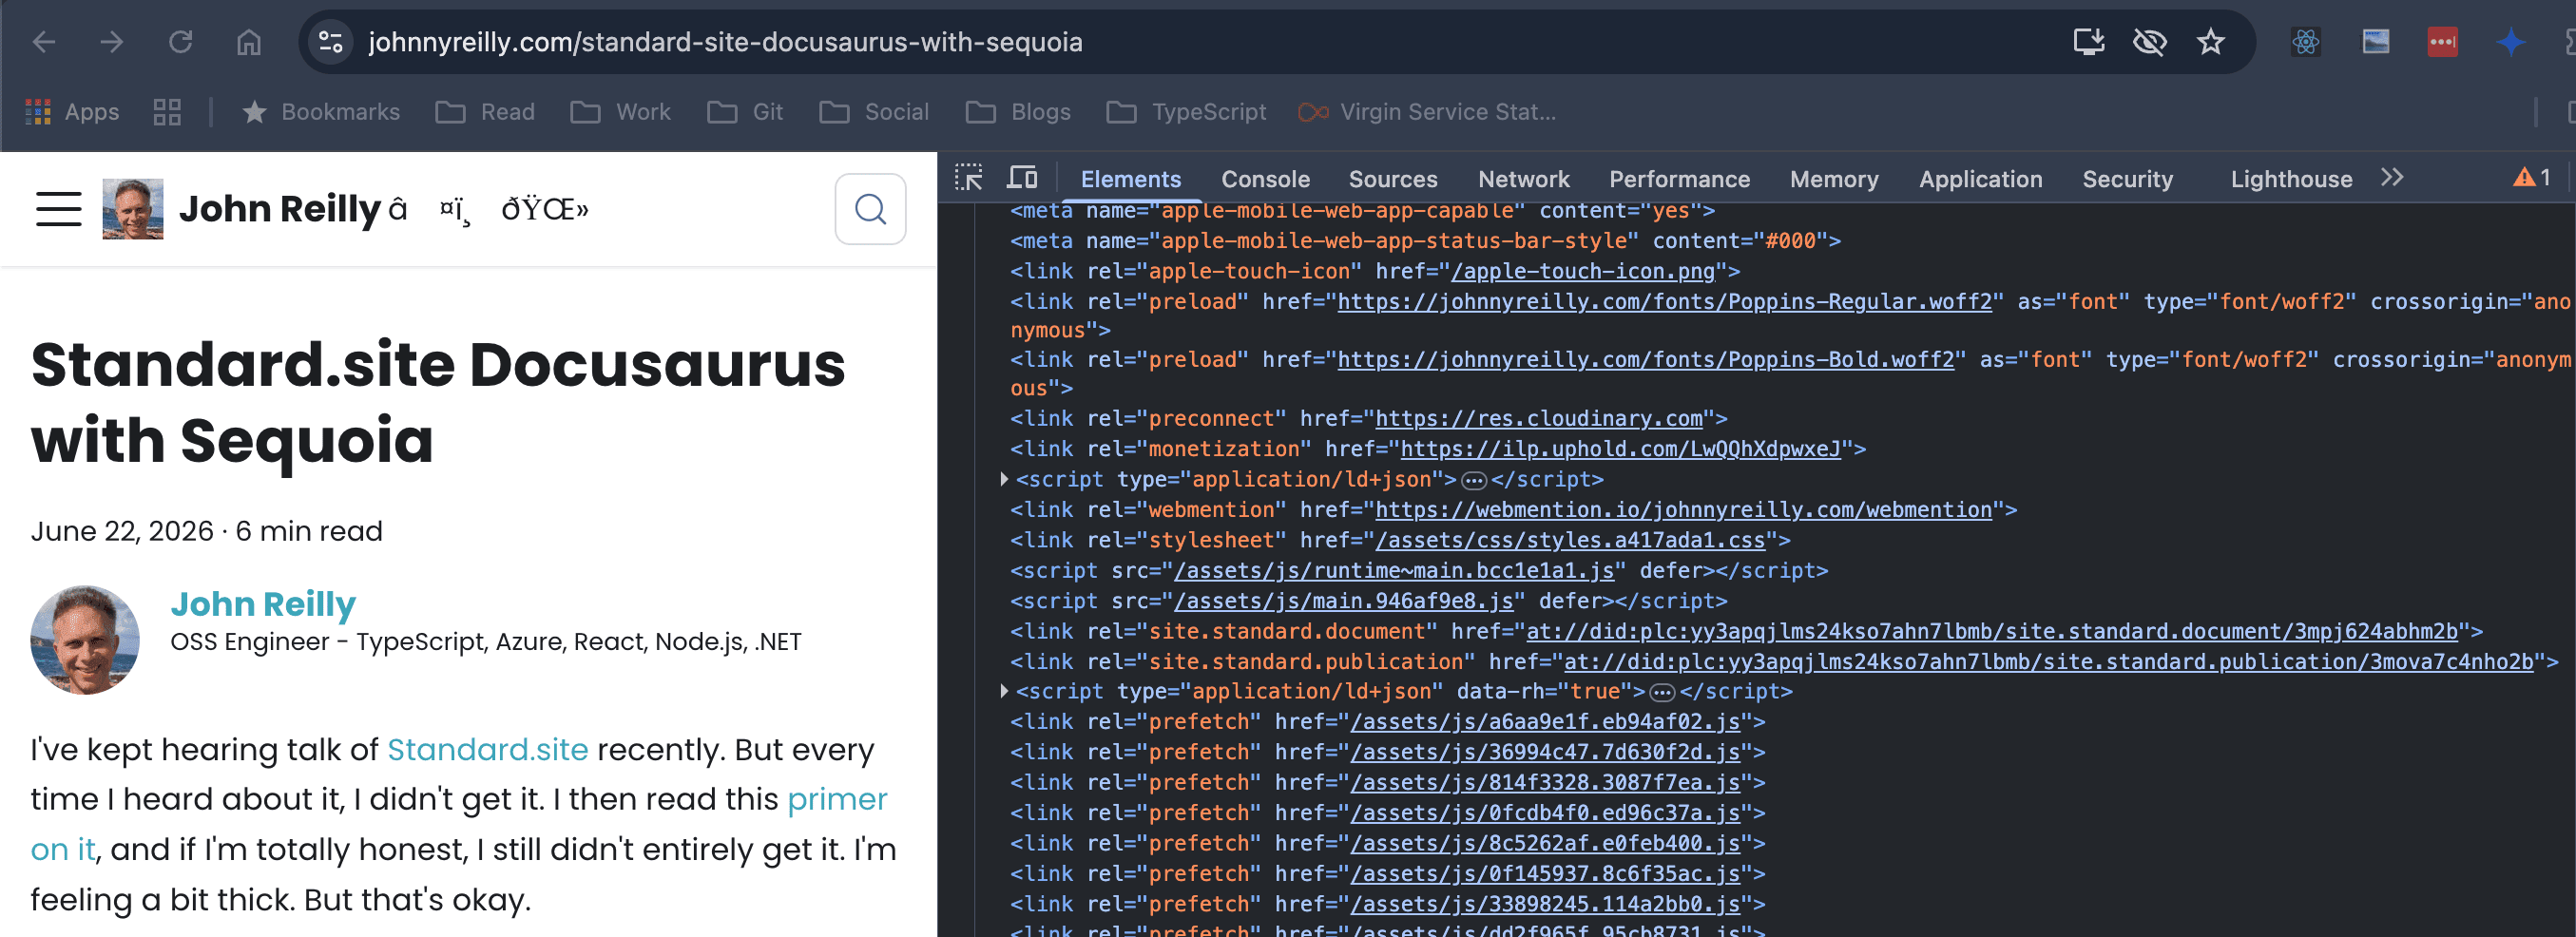
Task: Switch to the Security tab
Action: [2128, 179]
